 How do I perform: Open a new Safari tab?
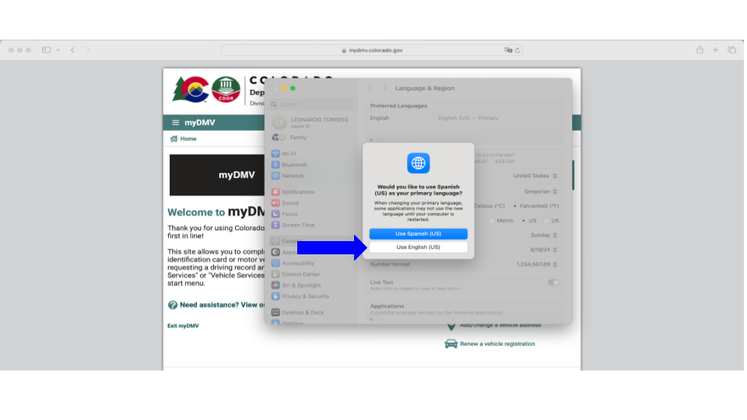[715, 50]
